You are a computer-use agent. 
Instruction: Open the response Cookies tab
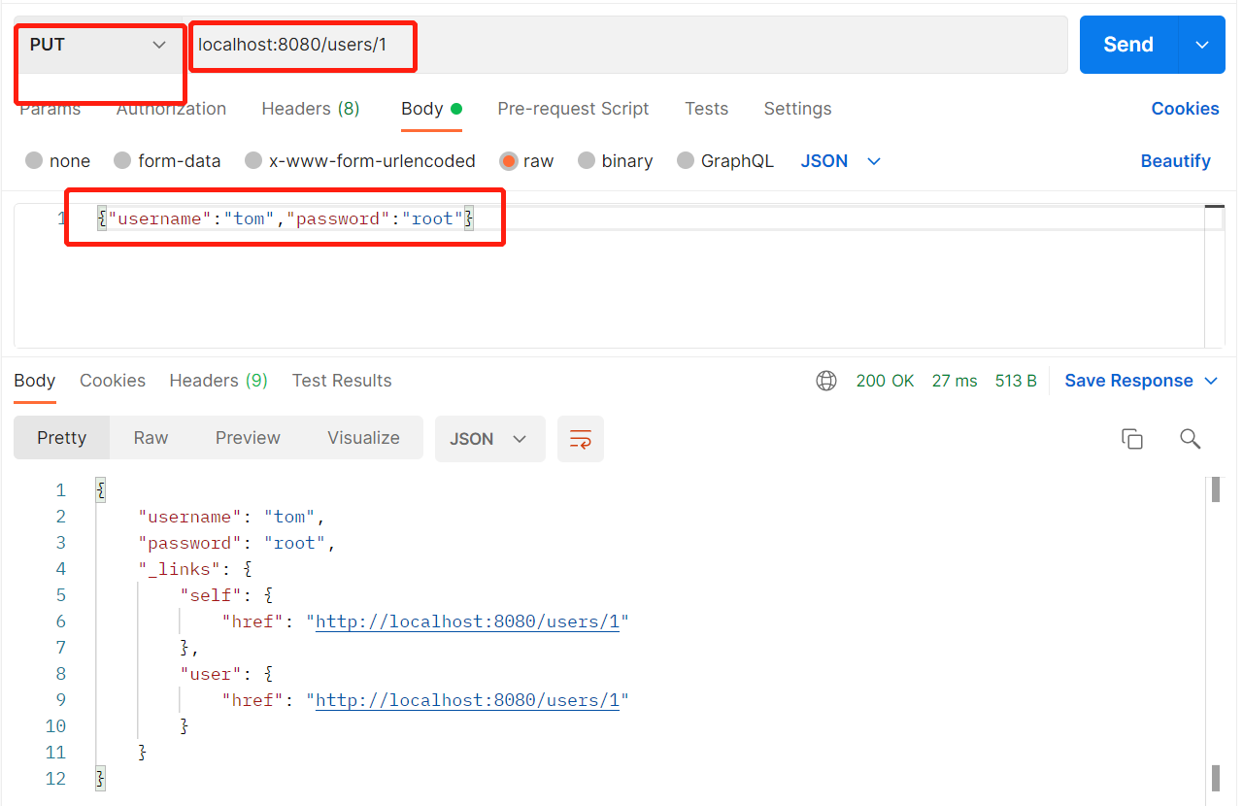[x=113, y=381]
